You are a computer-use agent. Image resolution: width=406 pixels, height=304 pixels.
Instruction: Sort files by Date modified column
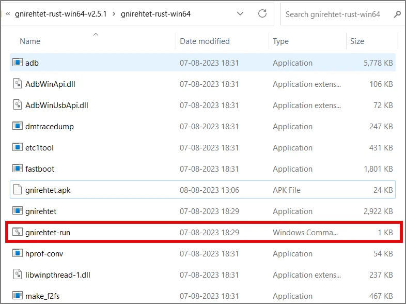click(x=205, y=41)
